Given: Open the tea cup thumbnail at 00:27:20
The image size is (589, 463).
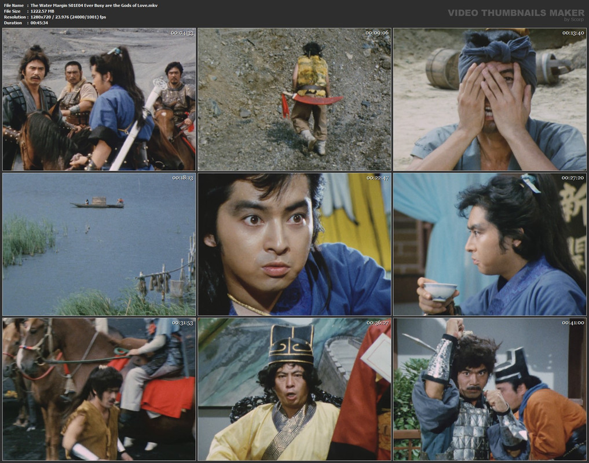Looking at the screenshot, I should tap(490, 244).
